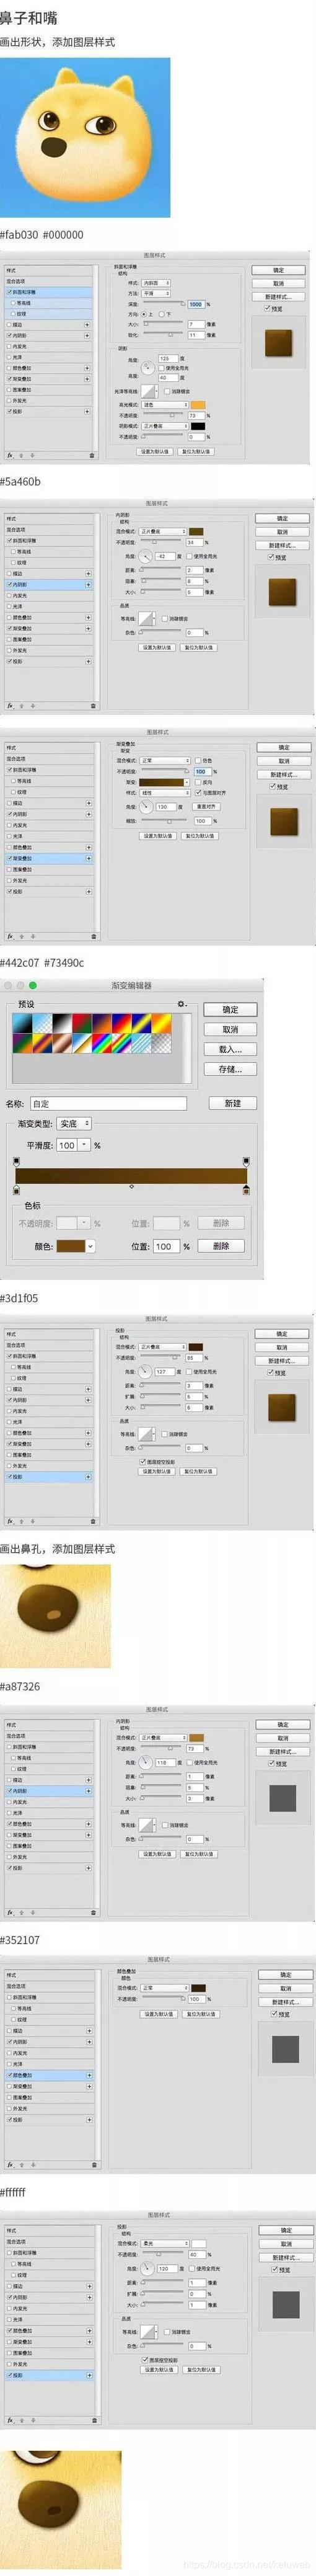Open the gear menu in Gradient Editor presets
The image size is (316, 2576).
pyautogui.click(x=181, y=1004)
